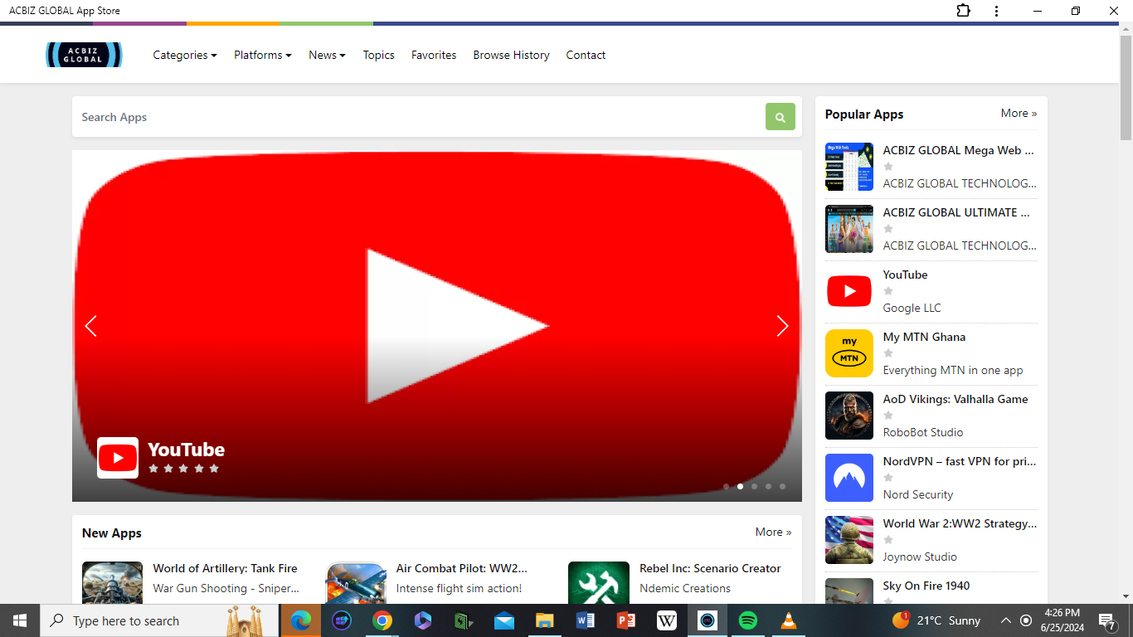
Task: Click the star rating under YouTube in Popular Apps
Action: click(888, 291)
